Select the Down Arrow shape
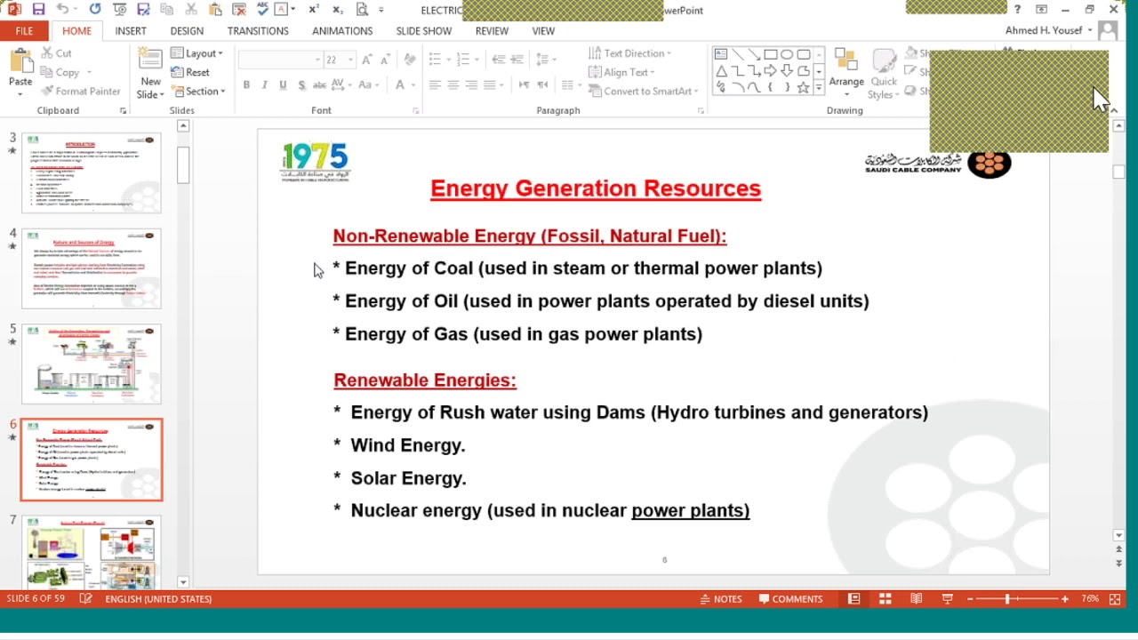 click(x=787, y=71)
